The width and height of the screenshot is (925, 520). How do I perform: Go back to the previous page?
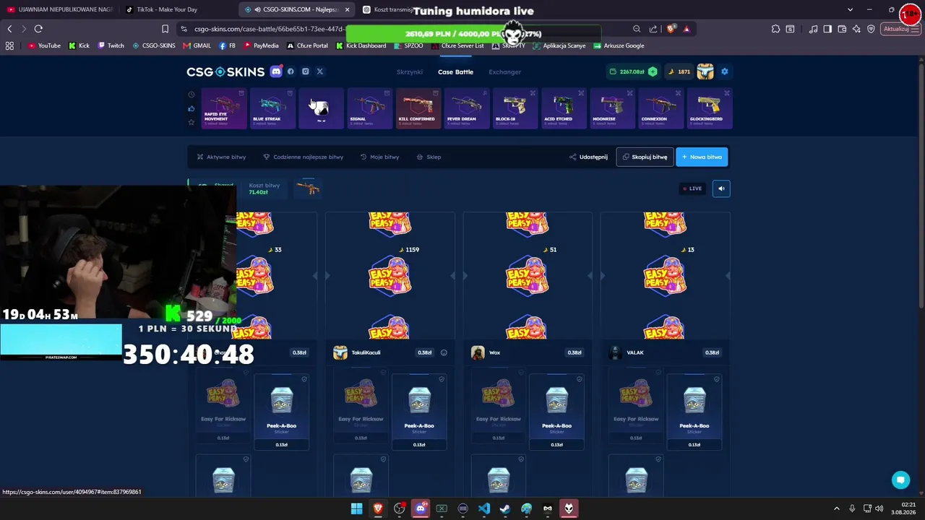pyautogui.click(x=9, y=29)
